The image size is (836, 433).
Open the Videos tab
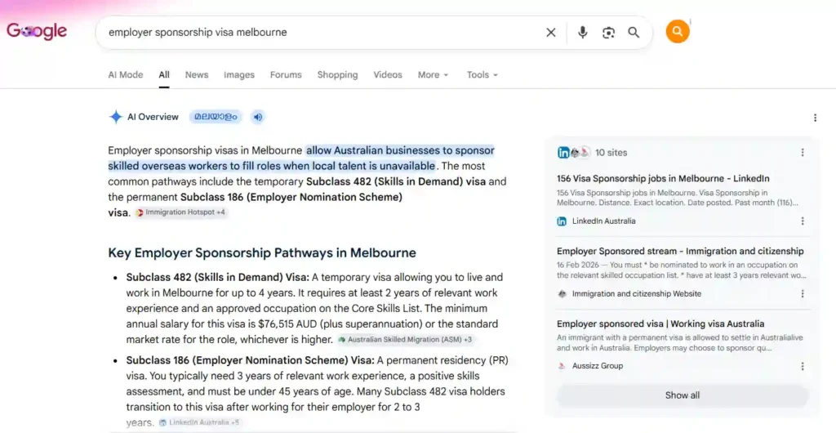click(388, 74)
